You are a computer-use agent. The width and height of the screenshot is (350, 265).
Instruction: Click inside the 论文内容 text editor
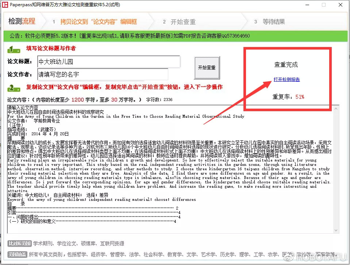click(x=170, y=169)
